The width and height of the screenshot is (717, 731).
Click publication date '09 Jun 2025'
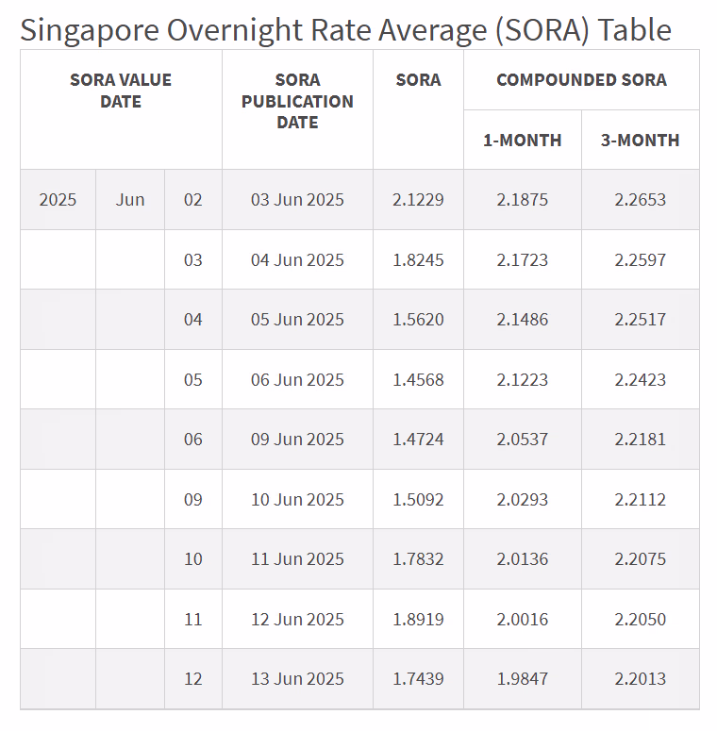click(x=297, y=440)
